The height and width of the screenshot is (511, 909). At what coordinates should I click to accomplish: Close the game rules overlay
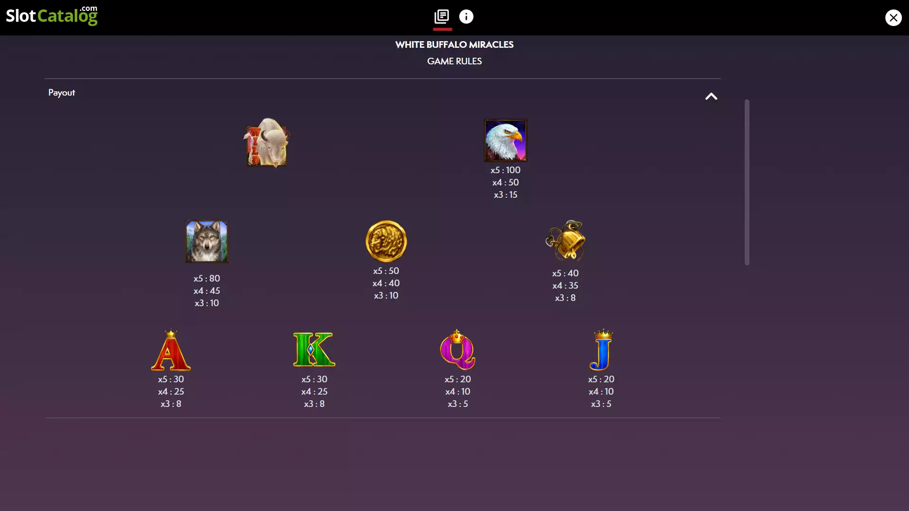[x=893, y=18]
